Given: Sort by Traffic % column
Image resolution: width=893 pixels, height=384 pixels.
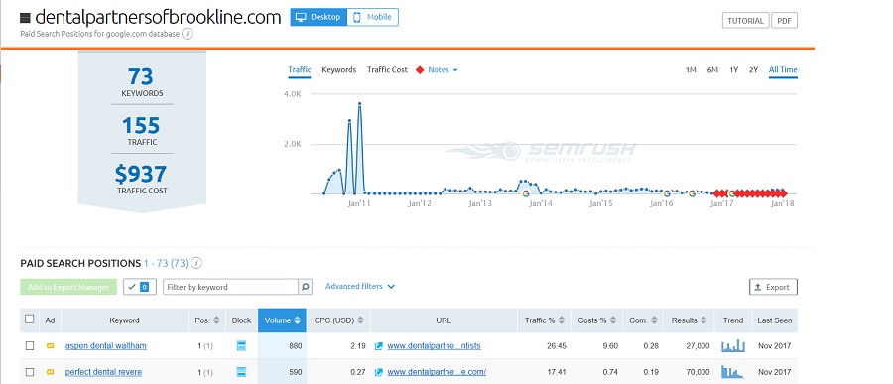Looking at the screenshot, I should (x=546, y=320).
